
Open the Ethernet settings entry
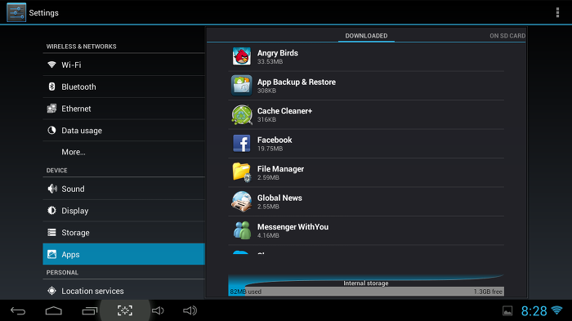pyautogui.click(x=123, y=109)
